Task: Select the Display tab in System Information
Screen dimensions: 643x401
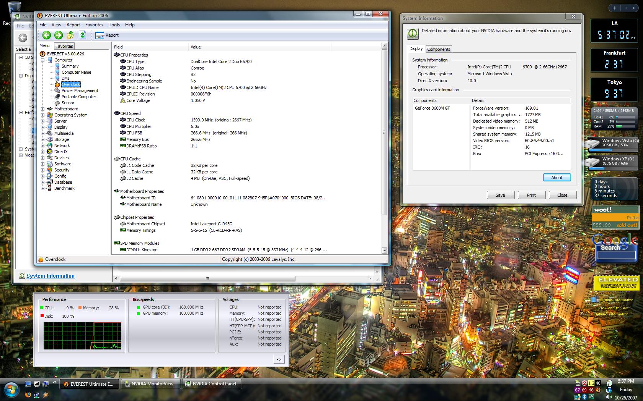Action: (x=416, y=49)
